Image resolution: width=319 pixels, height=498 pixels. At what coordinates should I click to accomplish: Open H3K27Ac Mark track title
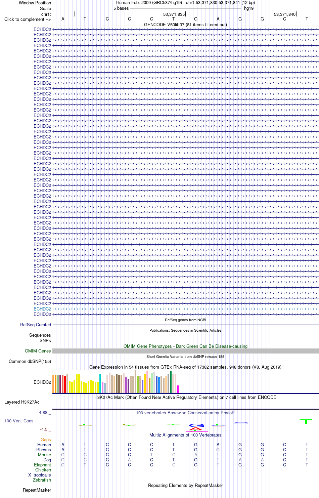(x=185, y=397)
